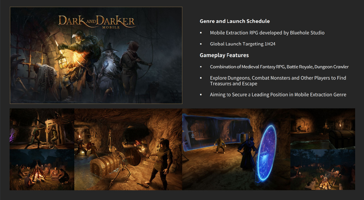Open the main Dark and Darker key art
Viewport: 364px width, 200px height.
[x=96, y=55]
